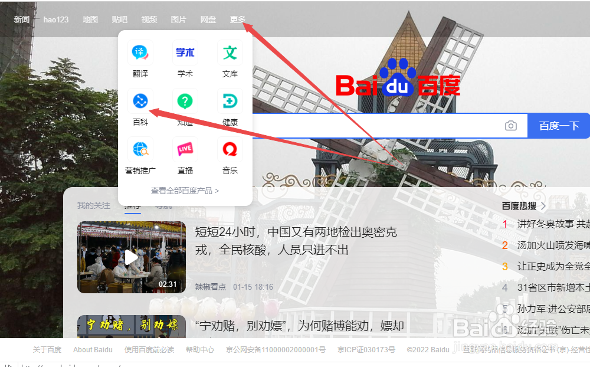Click About Baidu footer link
This screenshot has height=367, width=590.
93,350
